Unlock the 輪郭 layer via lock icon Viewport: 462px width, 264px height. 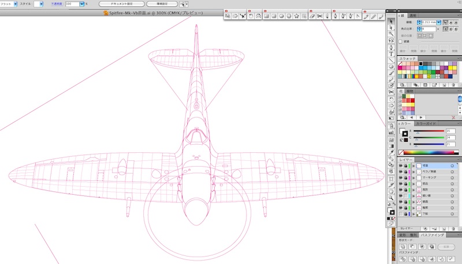[x=405, y=208]
